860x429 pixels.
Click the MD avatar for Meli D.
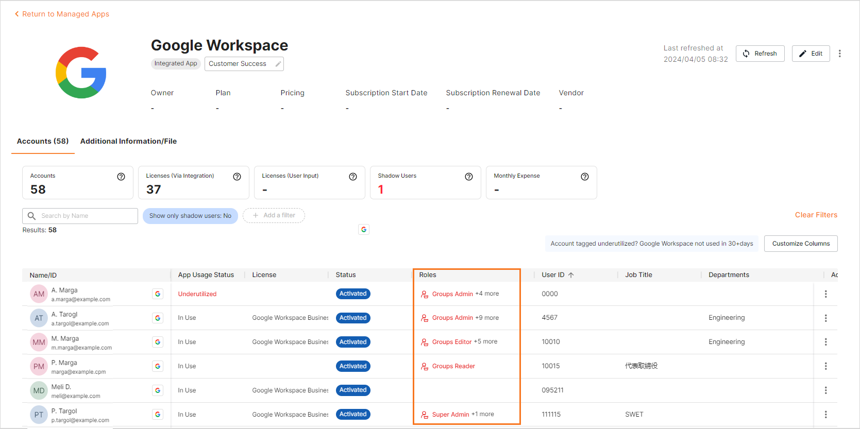click(39, 391)
